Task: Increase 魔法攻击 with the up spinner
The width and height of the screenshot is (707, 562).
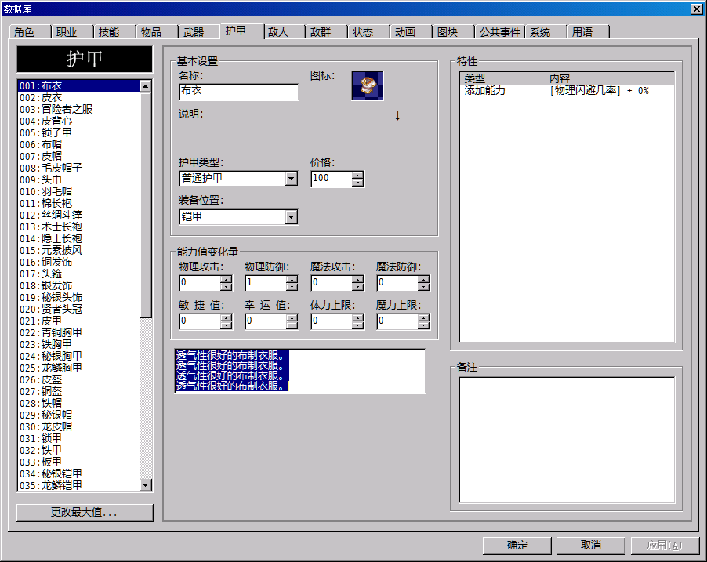Action: (358, 280)
